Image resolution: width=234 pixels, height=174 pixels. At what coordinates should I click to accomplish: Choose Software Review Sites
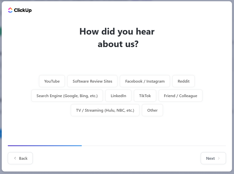point(92,81)
